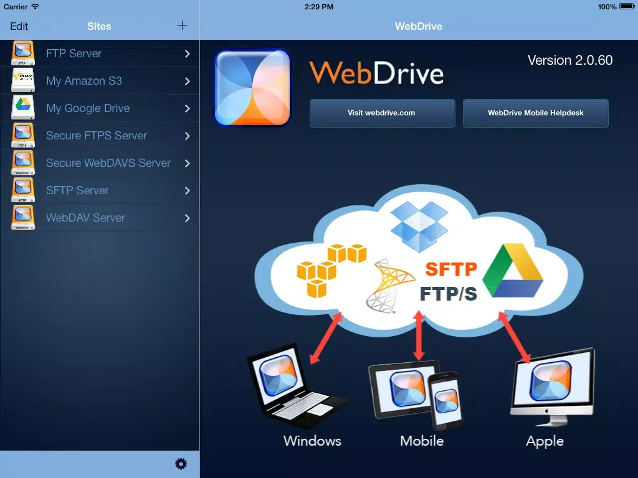Click the Apple iMac illustration
This screenshot has width=638, height=478.
tap(553, 387)
